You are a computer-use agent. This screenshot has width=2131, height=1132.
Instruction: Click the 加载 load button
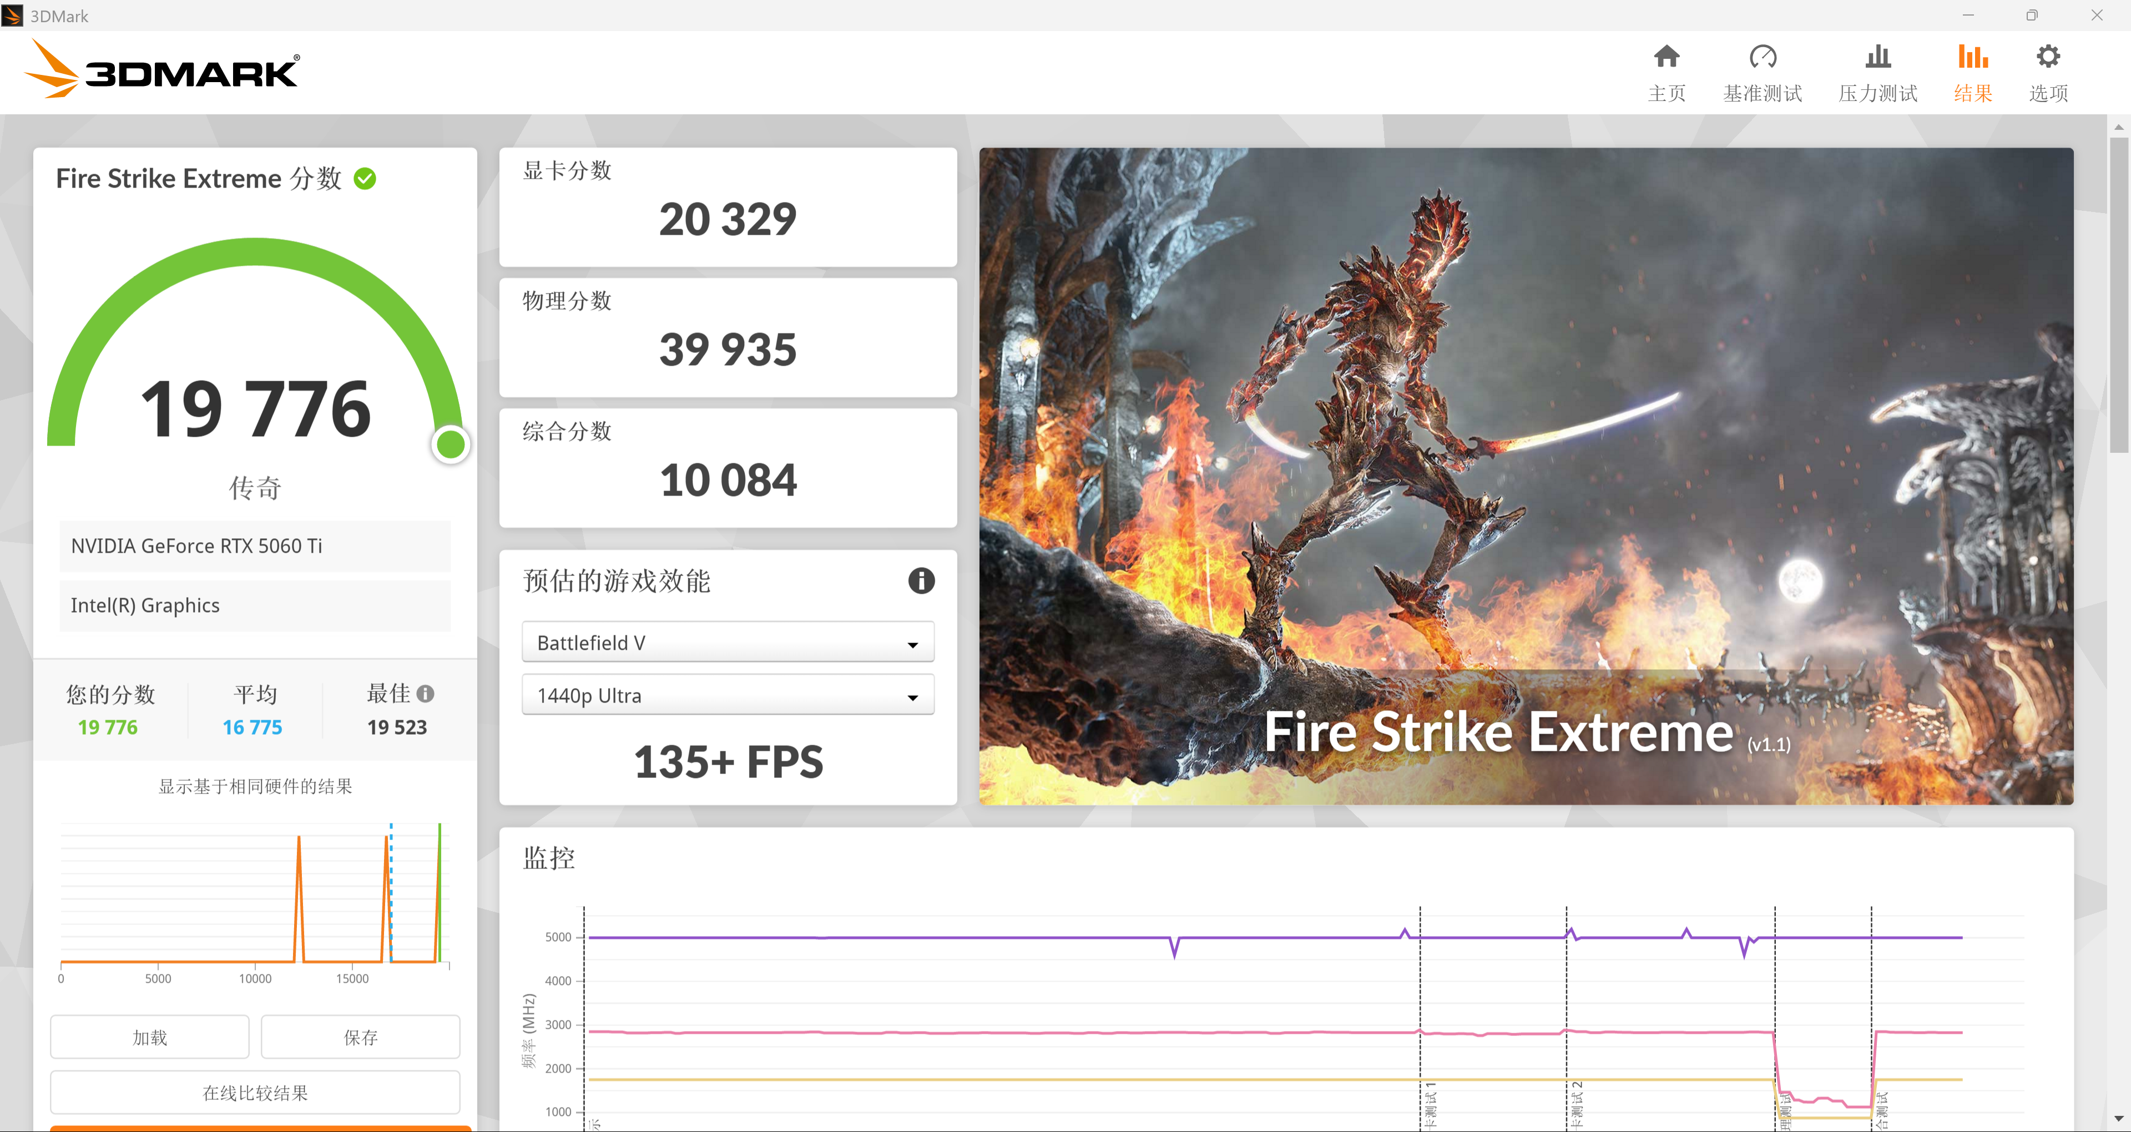[x=150, y=1037]
